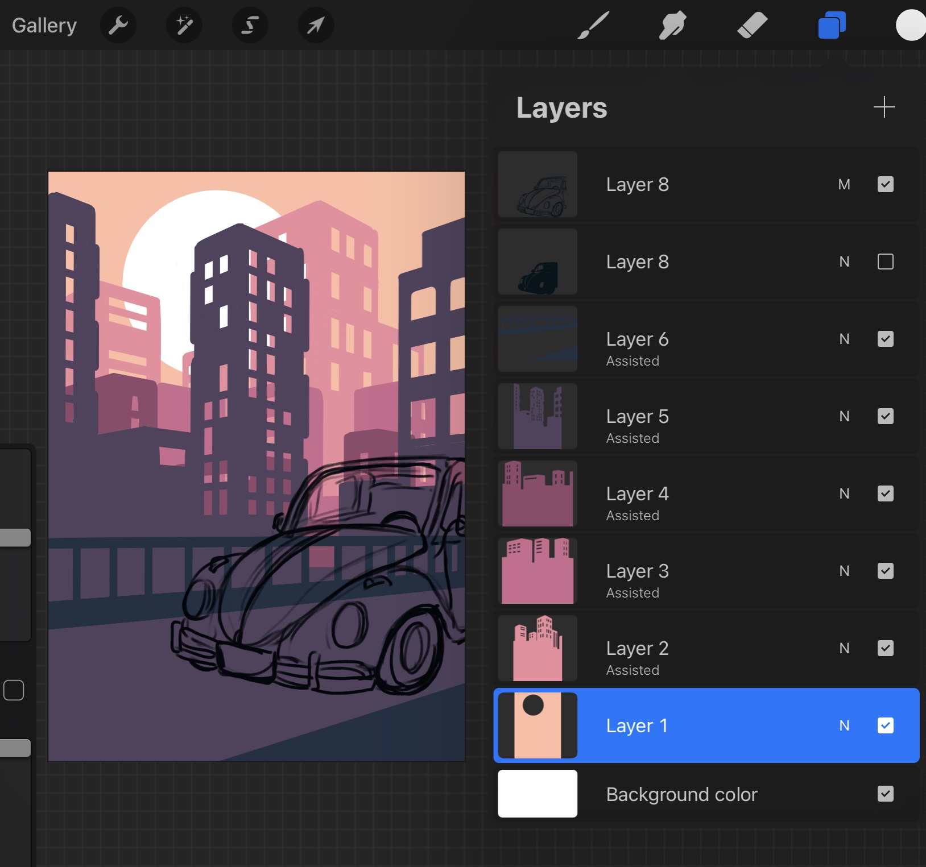Open the Adjustments magic wand menu
926x867 pixels.
tap(184, 26)
